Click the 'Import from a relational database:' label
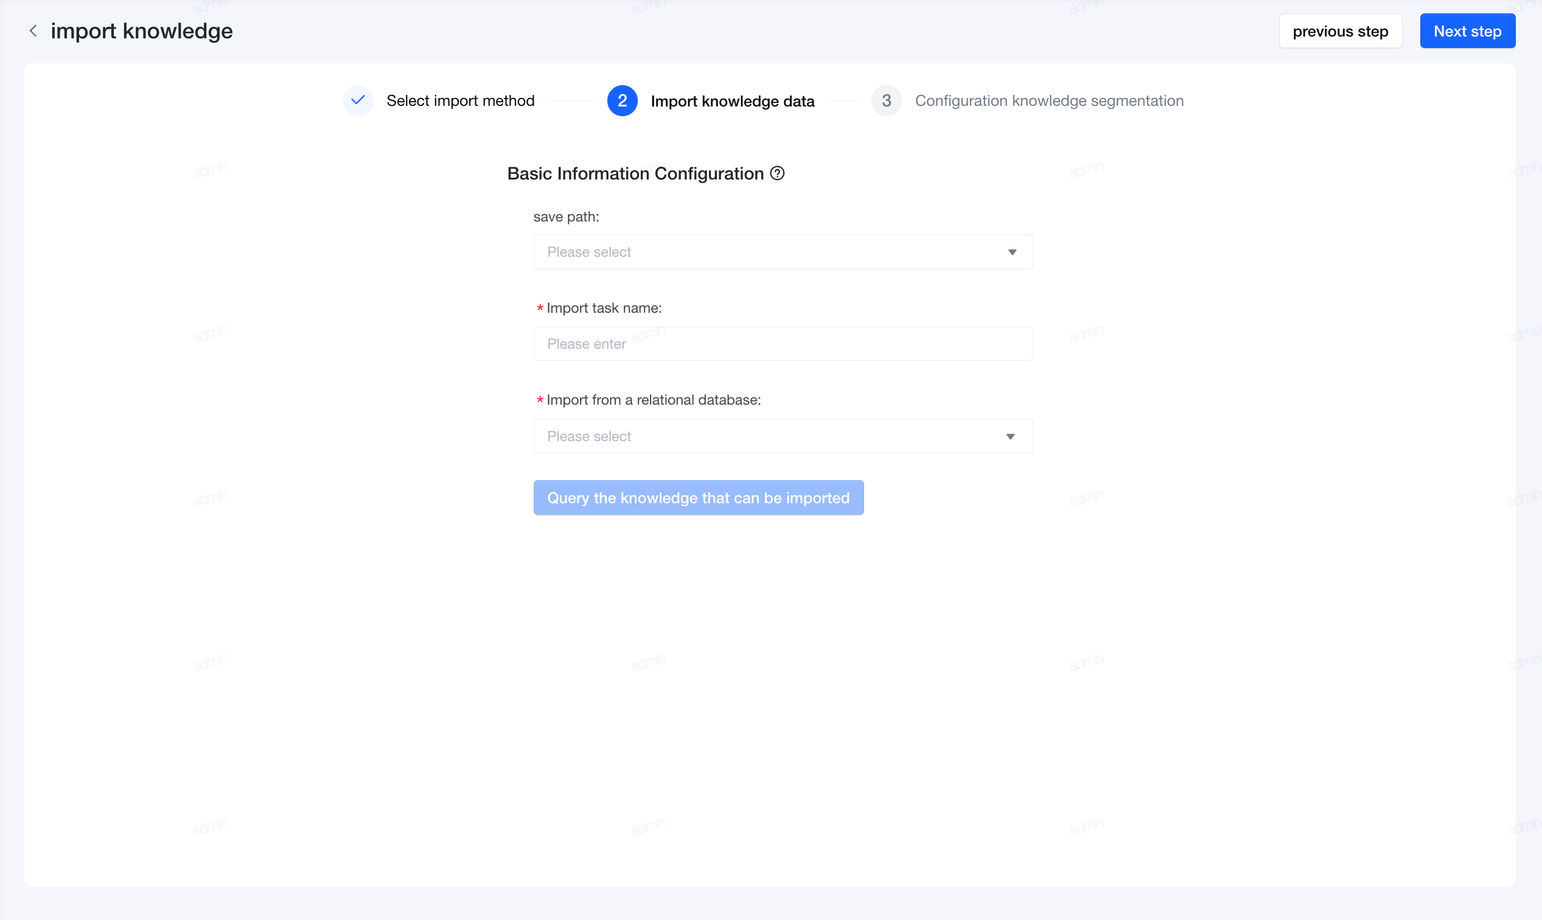 [653, 400]
